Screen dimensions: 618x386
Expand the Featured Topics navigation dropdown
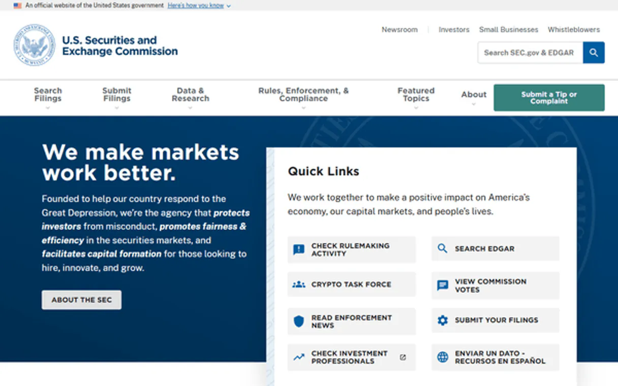(416, 94)
